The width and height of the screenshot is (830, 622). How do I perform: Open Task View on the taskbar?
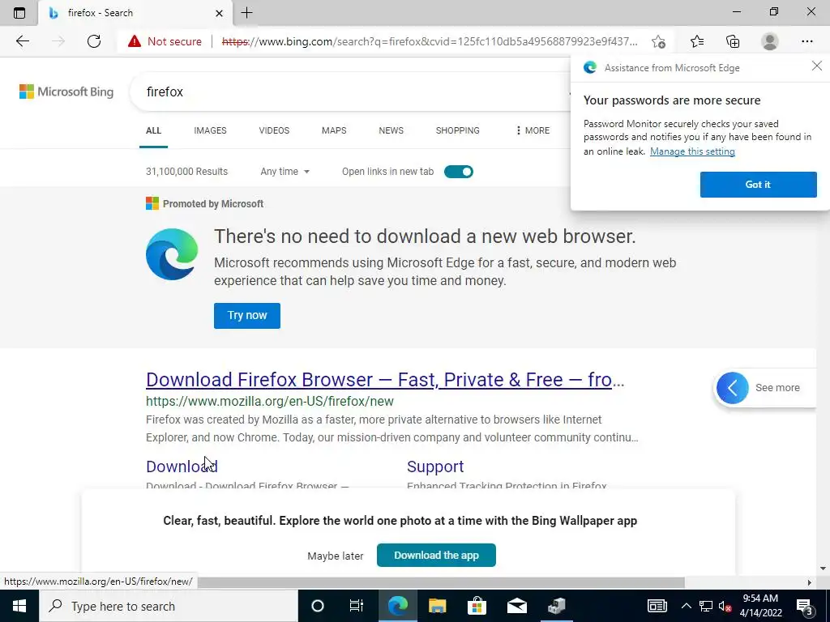click(x=357, y=606)
